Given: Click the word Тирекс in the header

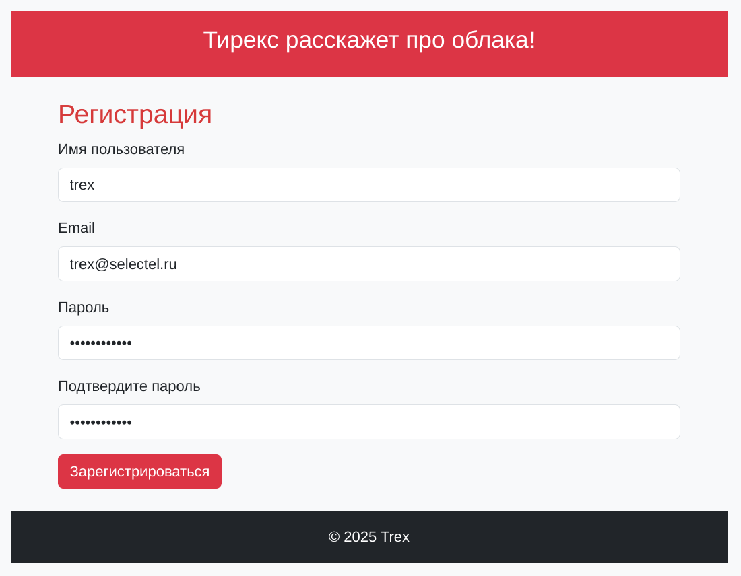Looking at the screenshot, I should pyautogui.click(x=240, y=40).
